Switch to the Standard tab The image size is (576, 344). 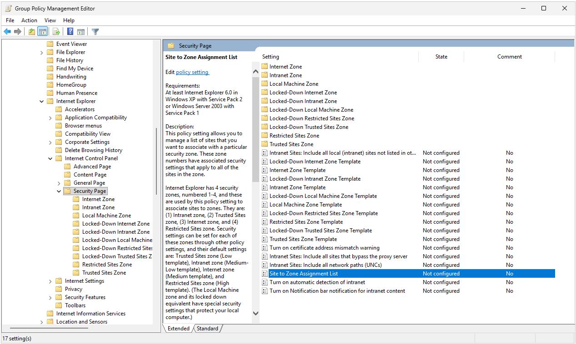tap(207, 328)
